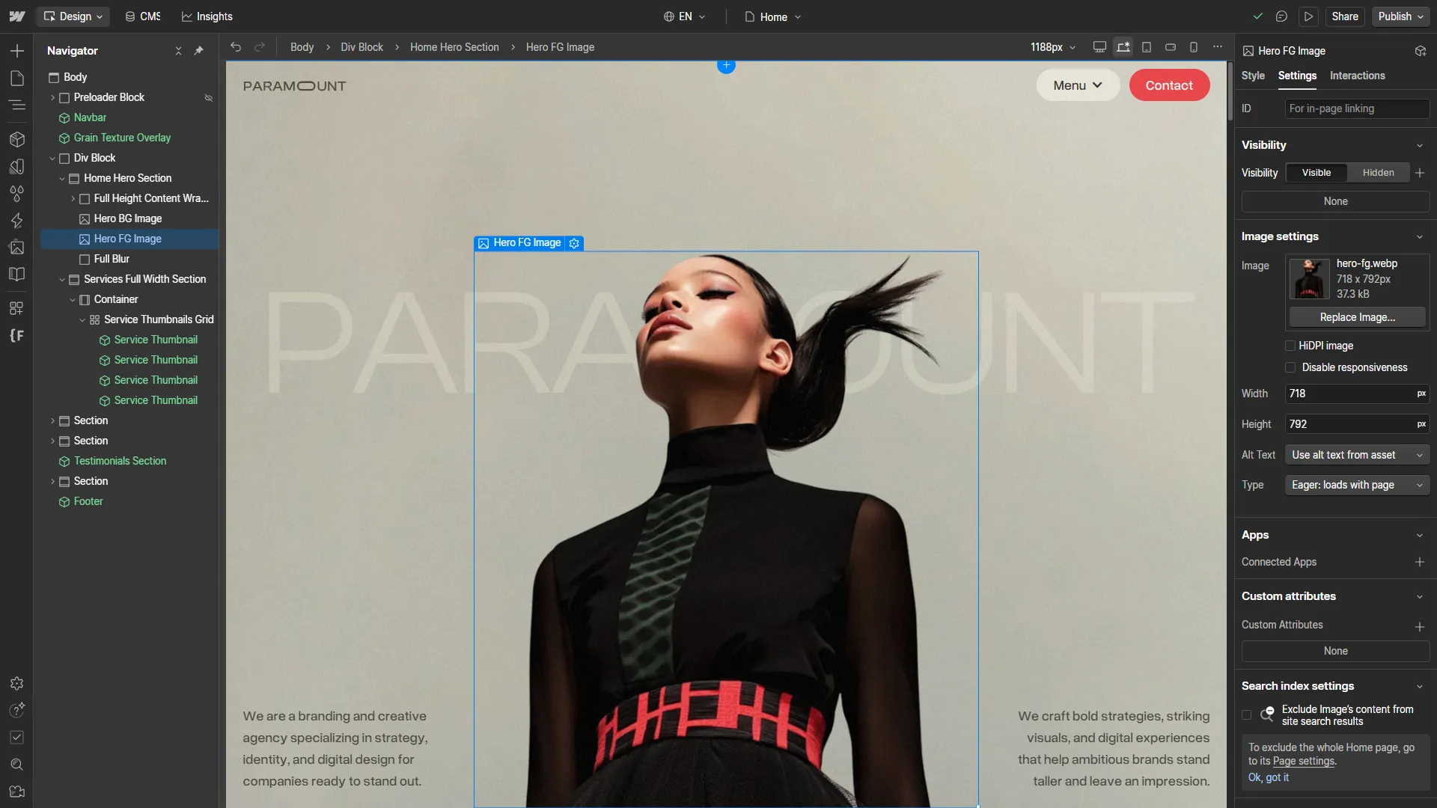Enable the HiDPI image checkbox

coord(1290,346)
